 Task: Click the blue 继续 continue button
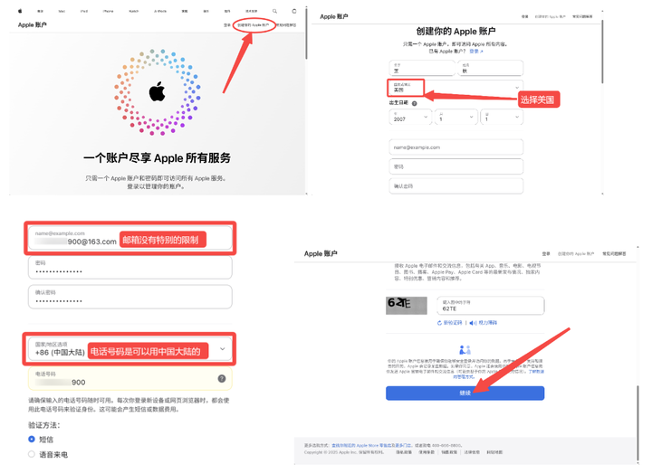465,393
